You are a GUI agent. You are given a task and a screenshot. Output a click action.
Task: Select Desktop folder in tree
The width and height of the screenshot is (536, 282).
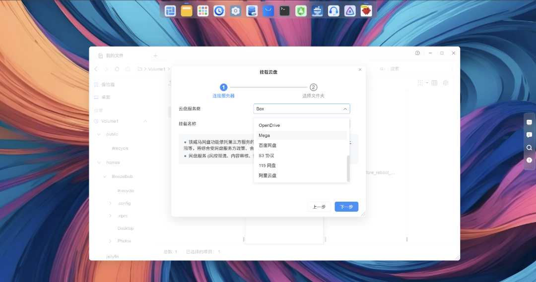click(126, 228)
